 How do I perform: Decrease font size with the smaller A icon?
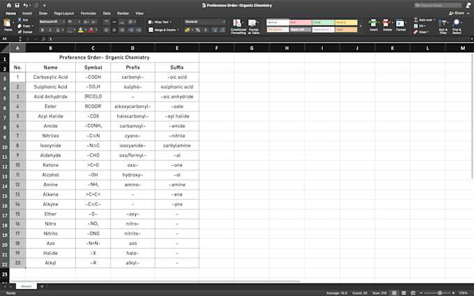click(x=94, y=22)
